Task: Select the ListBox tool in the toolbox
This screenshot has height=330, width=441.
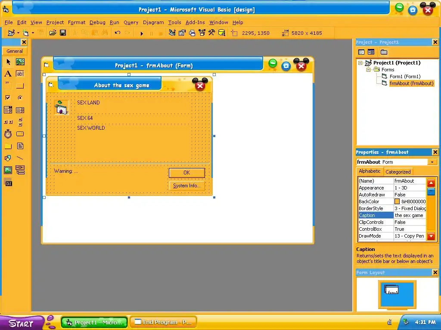Action: pyautogui.click(x=20, y=110)
